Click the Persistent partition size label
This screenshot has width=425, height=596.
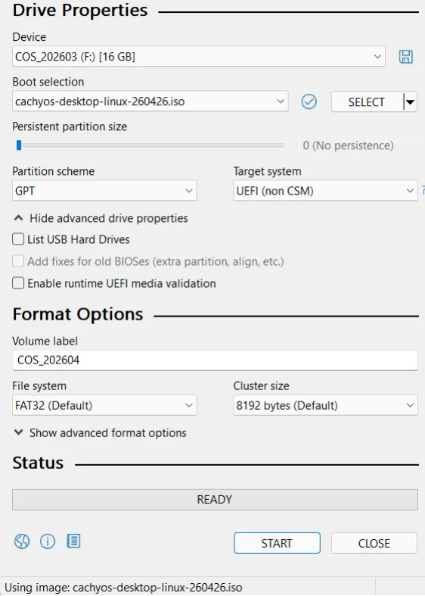point(70,126)
